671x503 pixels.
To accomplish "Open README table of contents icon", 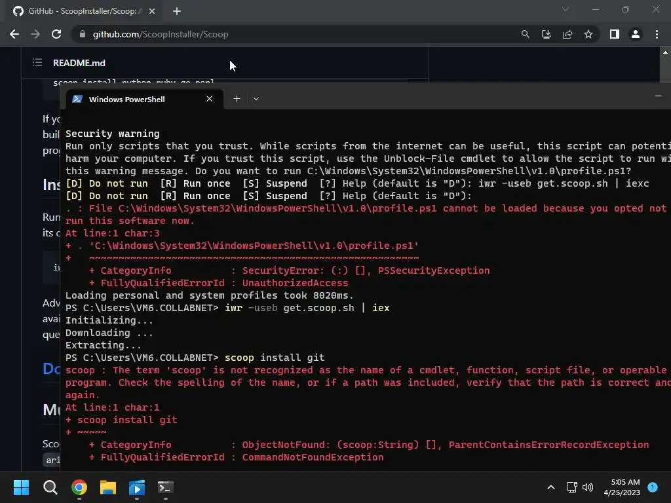I will tap(37, 63).
